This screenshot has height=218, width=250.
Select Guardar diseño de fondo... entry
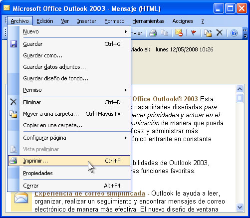click(x=69, y=78)
